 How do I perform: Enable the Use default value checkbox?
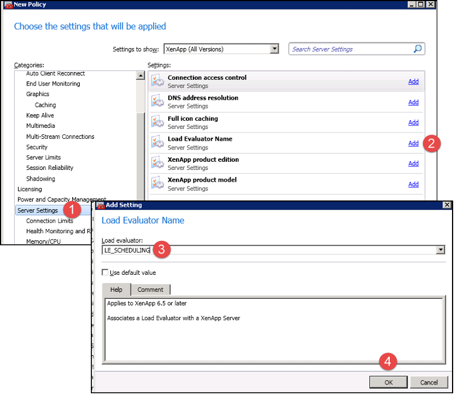click(x=105, y=272)
